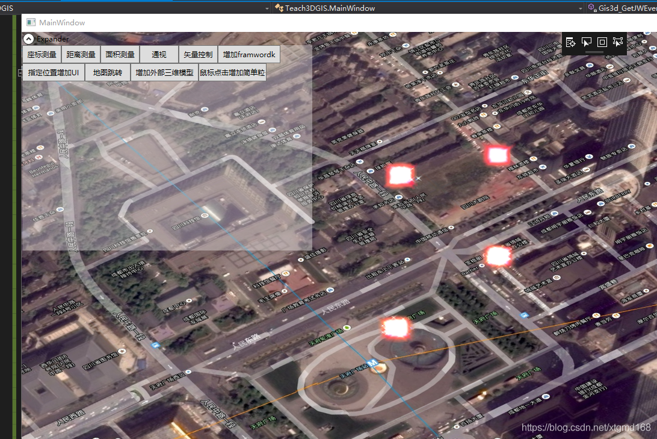Click 指定位置增加UI button
Viewport: 657px width, 439px height.
pos(54,72)
